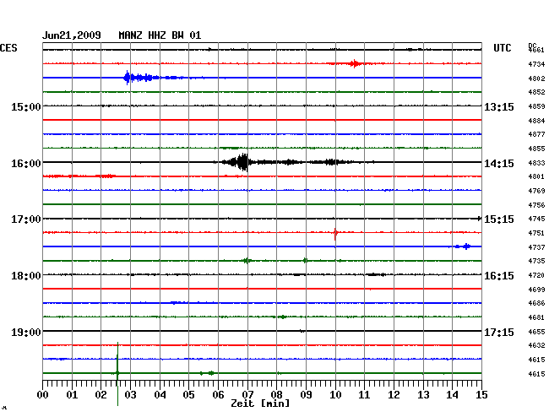549x417 pixels.
Task: Click the 07 minute tick label
Action: (x=247, y=394)
